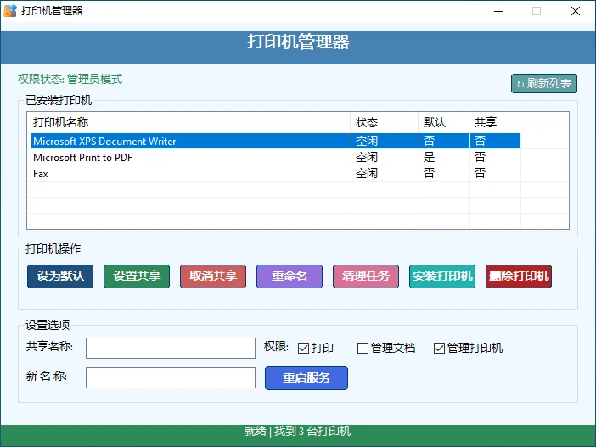This screenshot has width=596, height=447.
Task: Uncheck the 打印 permission checkbox
Action: pos(303,348)
